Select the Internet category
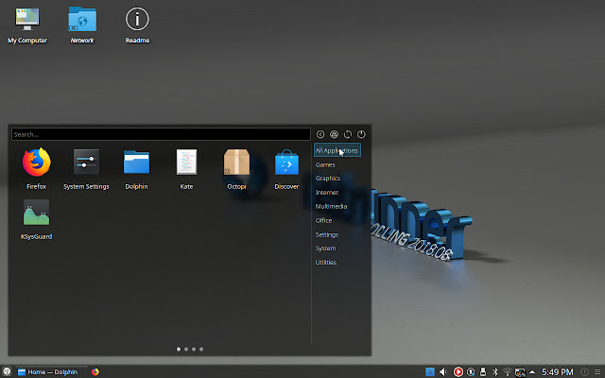The height and width of the screenshot is (378, 605). pyautogui.click(x=327, y=192)
